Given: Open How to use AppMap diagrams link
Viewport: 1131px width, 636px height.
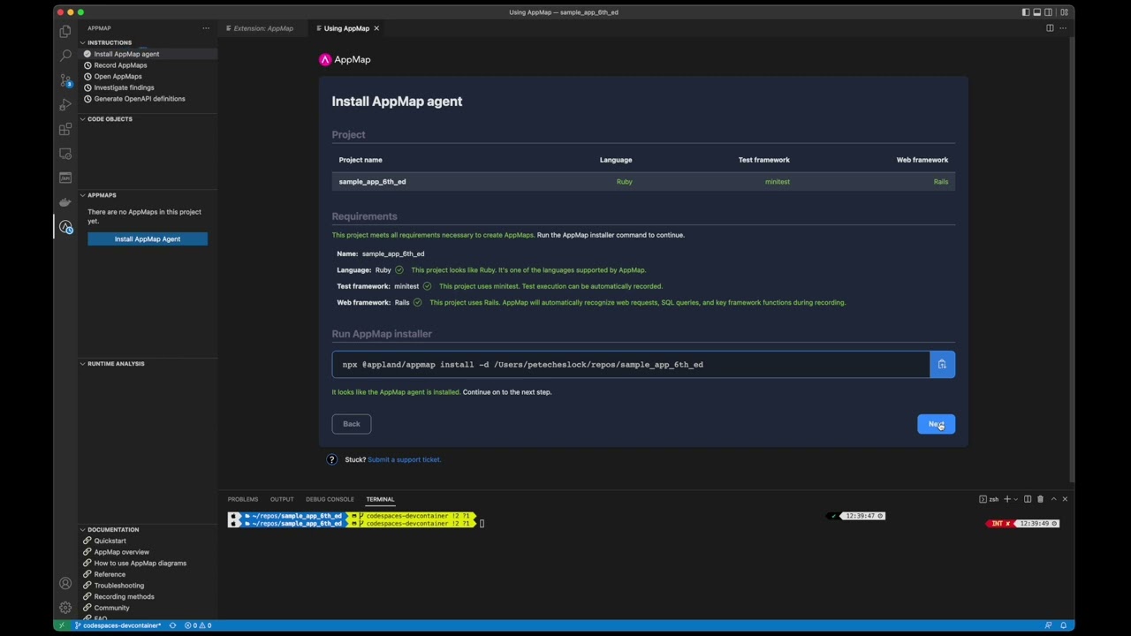Looking at the screenshot, I should (x=140, y=564).
